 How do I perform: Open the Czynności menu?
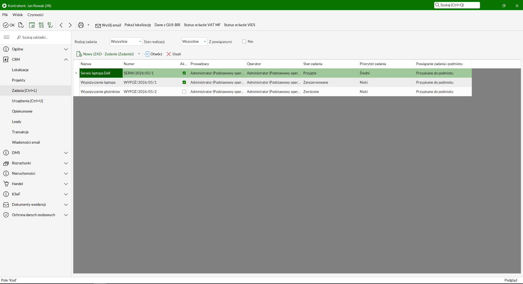(35, 15)
